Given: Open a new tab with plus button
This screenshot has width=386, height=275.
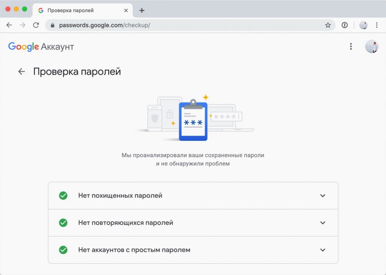Looking at the screenshot, I should tap(142, 11).
